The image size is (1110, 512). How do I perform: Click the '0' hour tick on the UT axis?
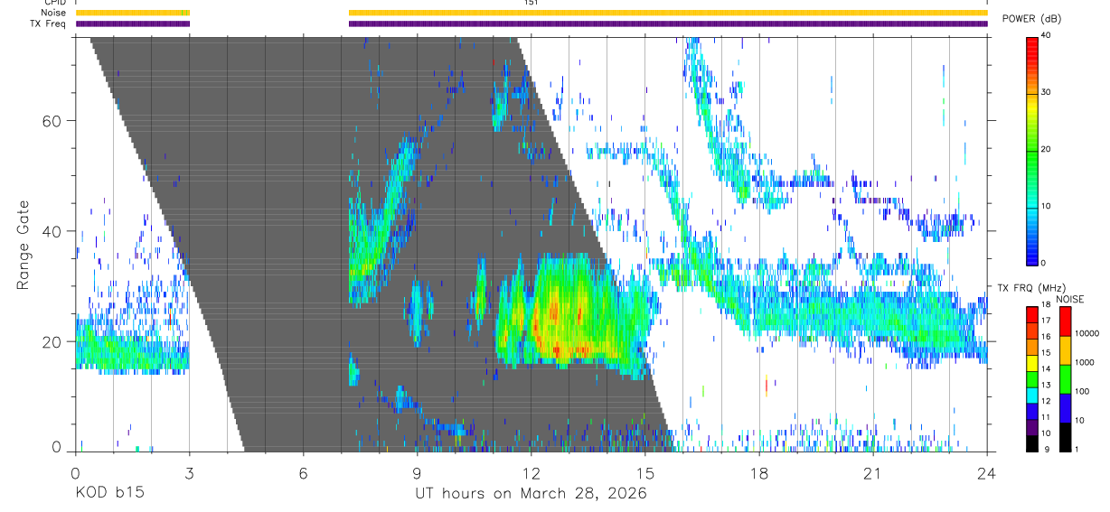(x=75, y=472)
